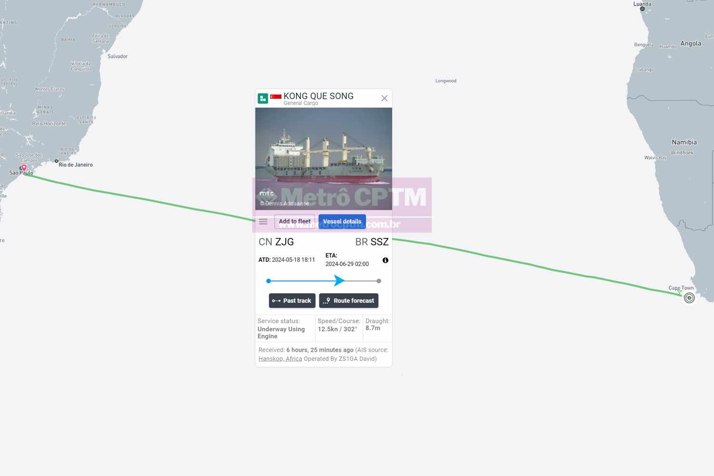714x476 pixels.
Task: Show the Route forecast
Action: tap(349, 301)
